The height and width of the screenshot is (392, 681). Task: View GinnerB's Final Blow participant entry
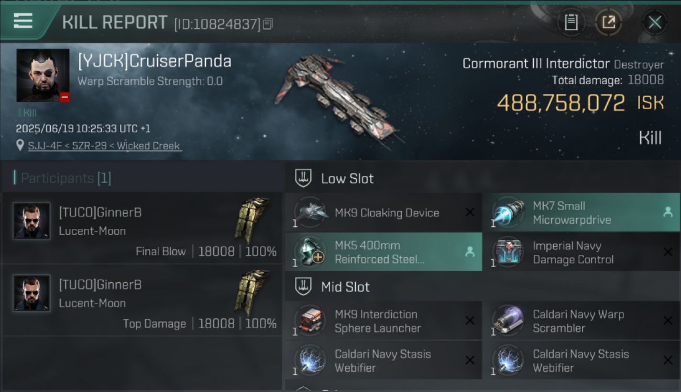(142, 228)
